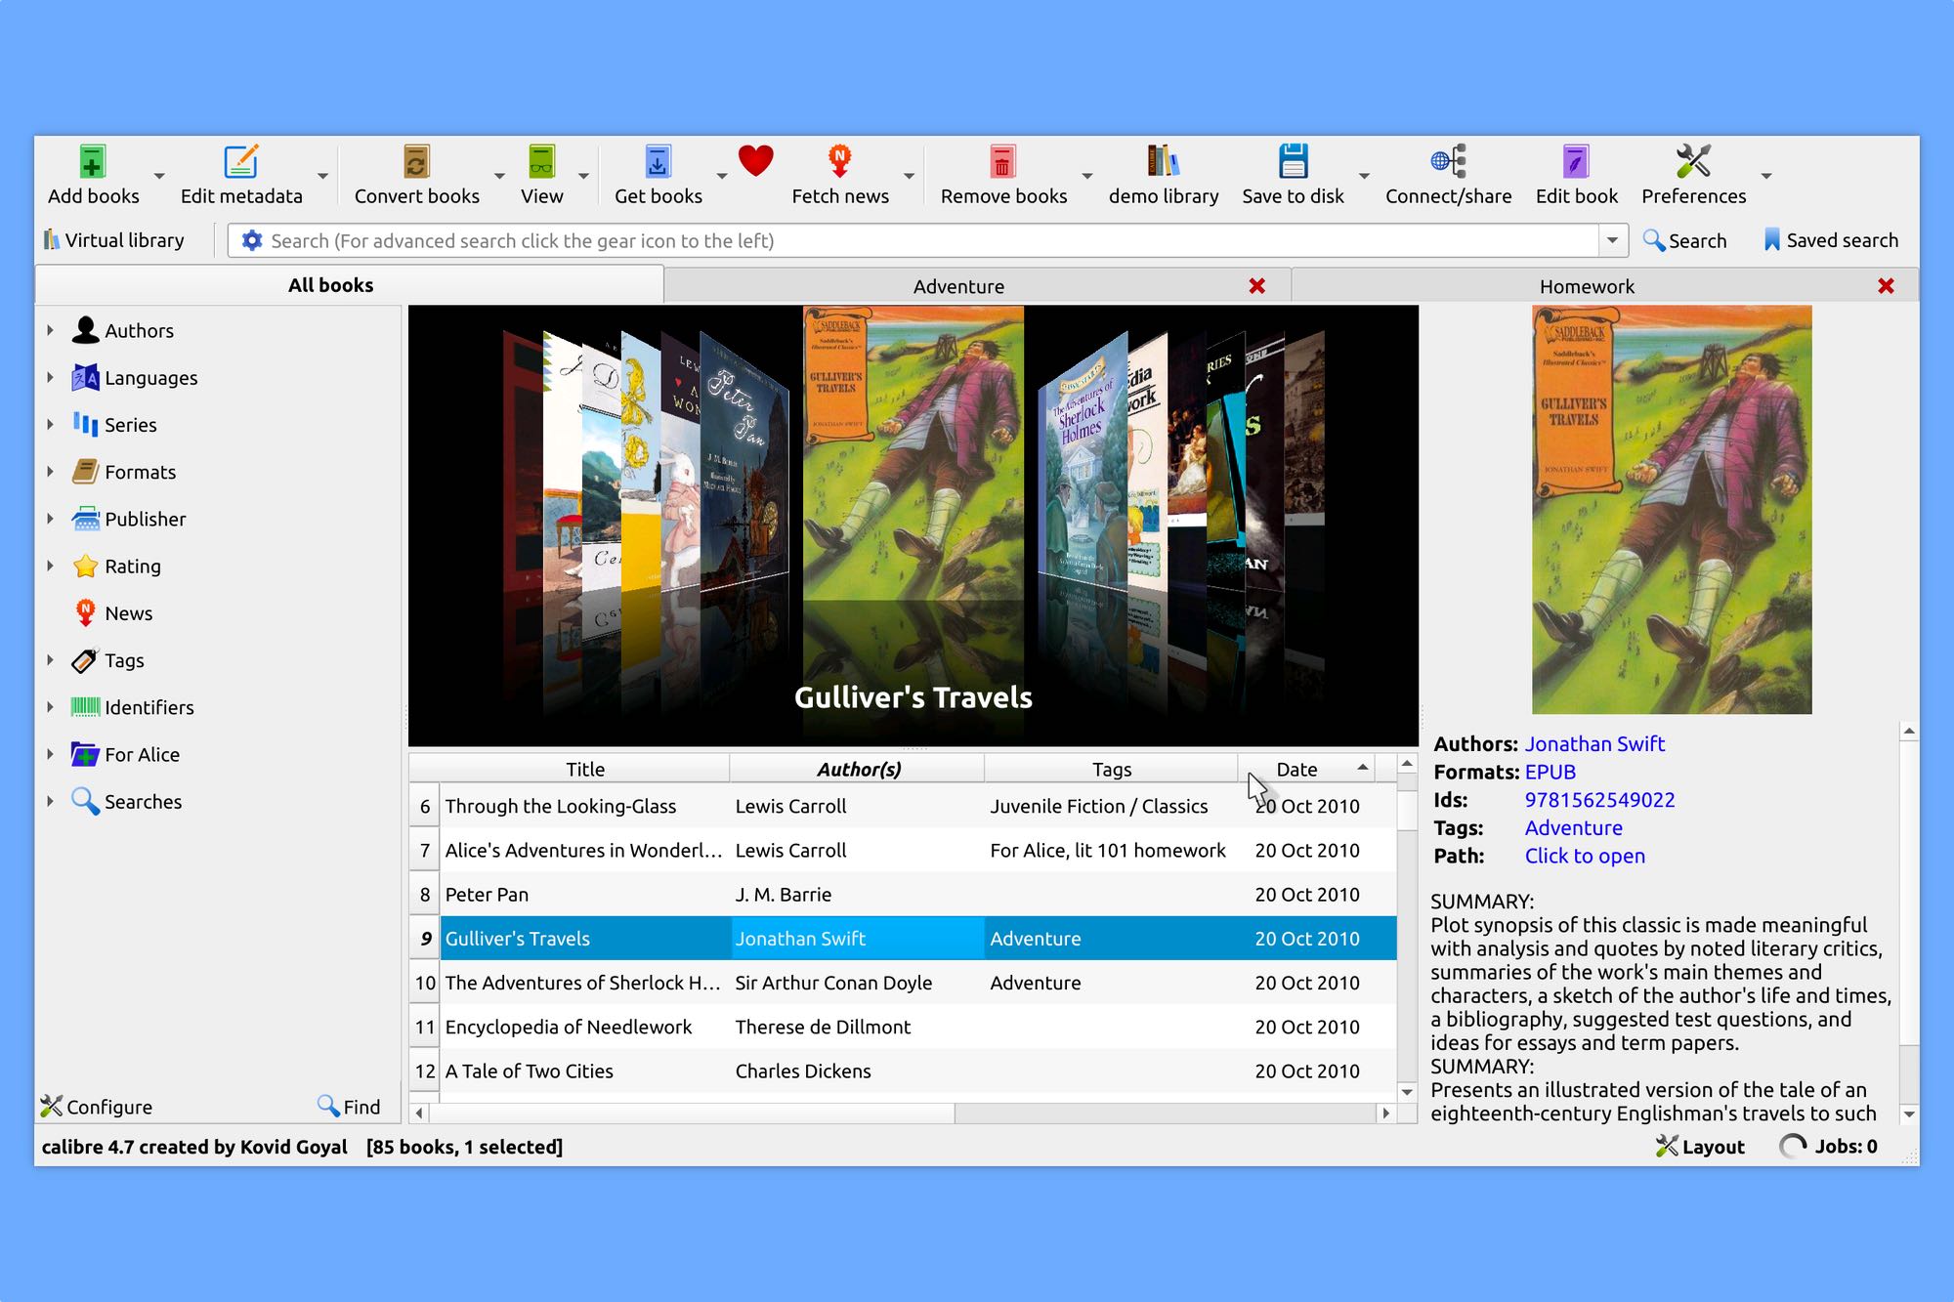Expand the Formats tree node arrow

point(50,472)
